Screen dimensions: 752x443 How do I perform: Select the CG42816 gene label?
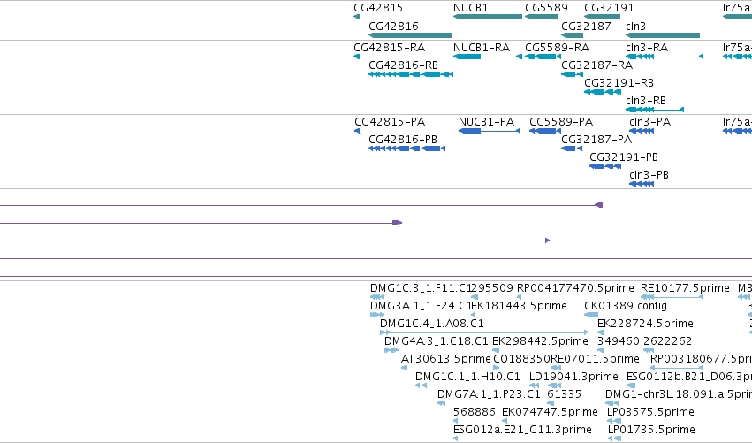[393, 26]
